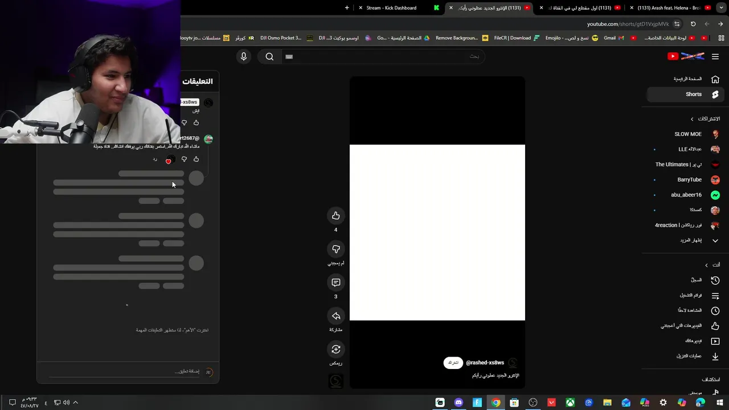Screen dimensions: 729x410
Task: Open the Remix icon under the Short
Action: (336, 349)
